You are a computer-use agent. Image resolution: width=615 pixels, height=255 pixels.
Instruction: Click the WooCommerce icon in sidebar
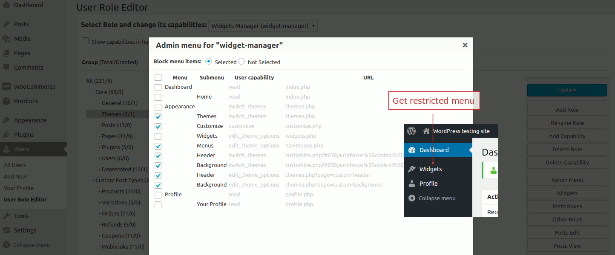[x=6, y=86]
